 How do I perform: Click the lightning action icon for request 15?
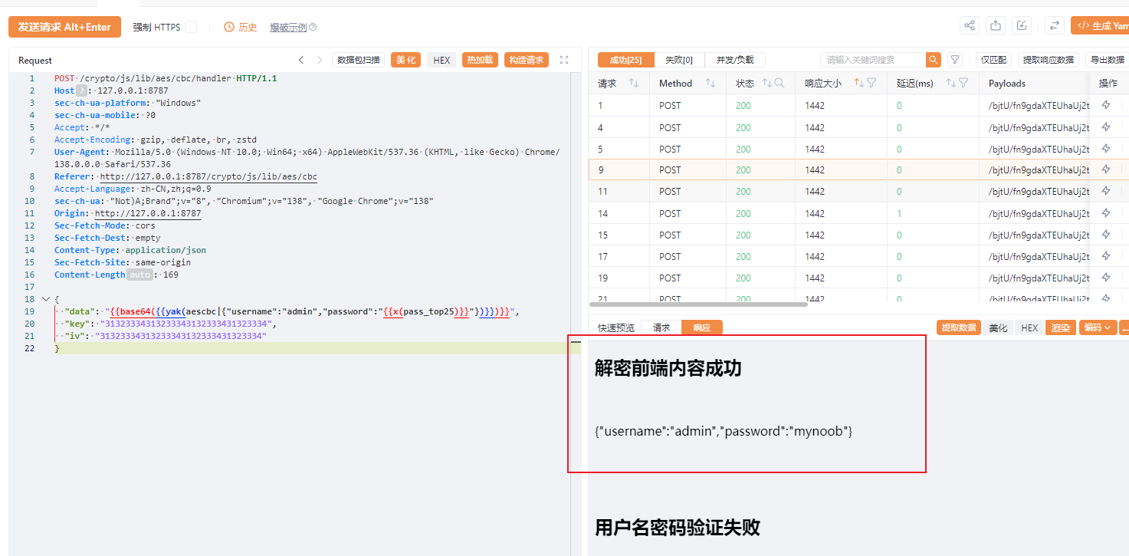[x=1106, y=235]
